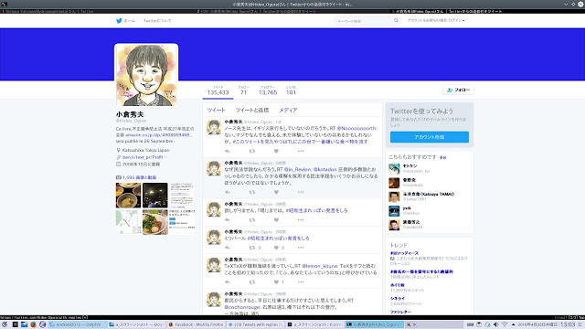Open the amazon.co.jp link in bio
Viewport: 585px width, 329px height.
point(157,135)
